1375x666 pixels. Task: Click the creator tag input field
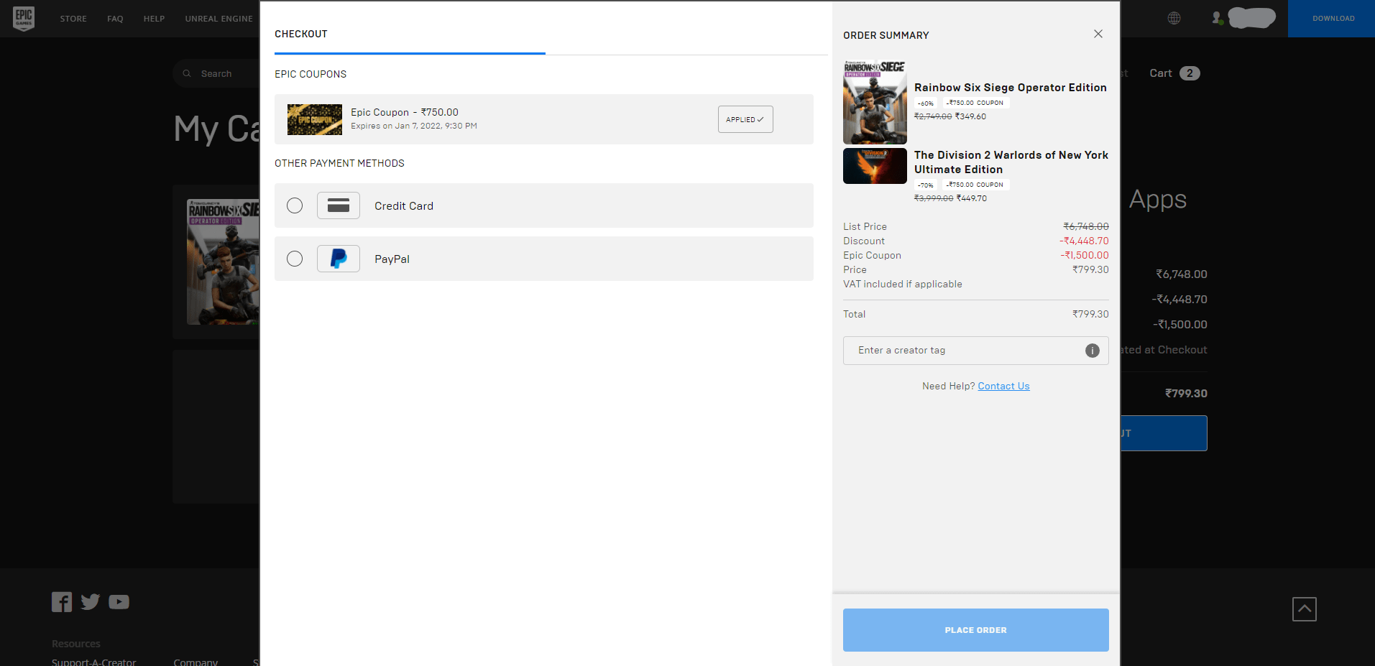(x=956, y=350)
